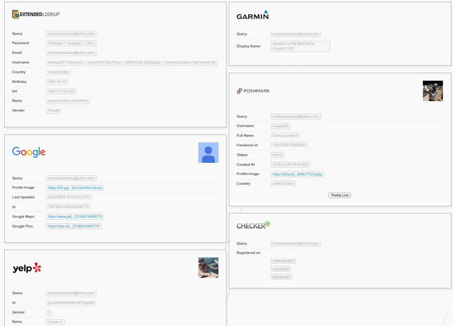Image resolution: width=453 pixels, height=326 pixels.
Task: Open the Google Maps link
Action: (x=75, y=217)
